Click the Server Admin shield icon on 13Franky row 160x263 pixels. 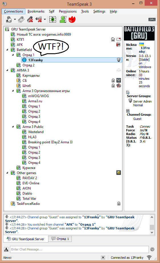(x=119, y=60)
